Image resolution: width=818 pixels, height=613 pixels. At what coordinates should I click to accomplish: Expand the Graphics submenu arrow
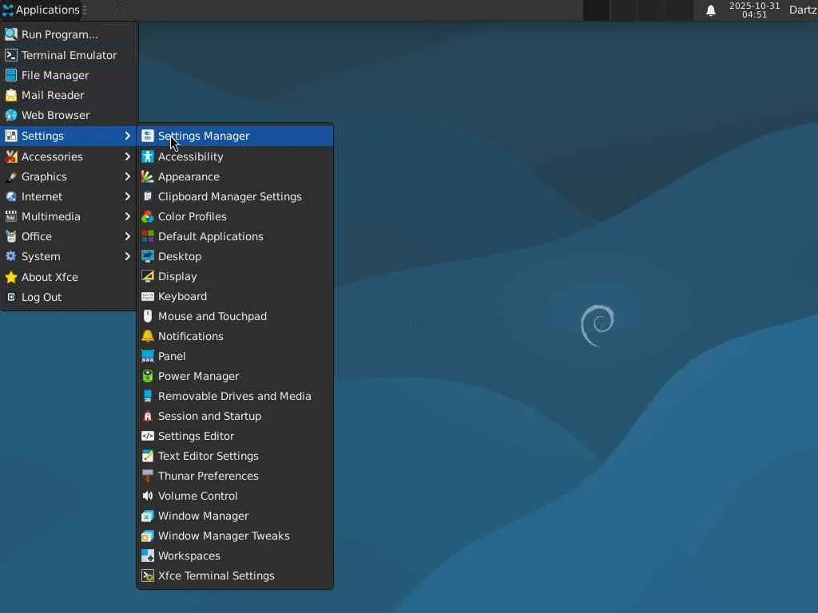click(x=127, y=176)
